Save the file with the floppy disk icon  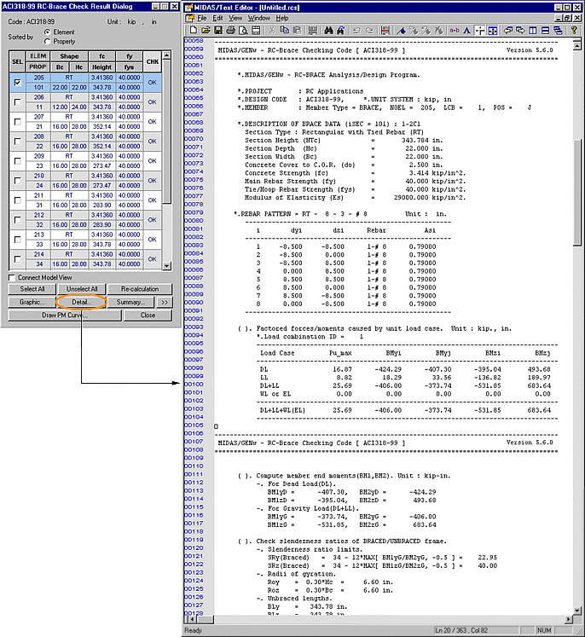pos(218,30)
